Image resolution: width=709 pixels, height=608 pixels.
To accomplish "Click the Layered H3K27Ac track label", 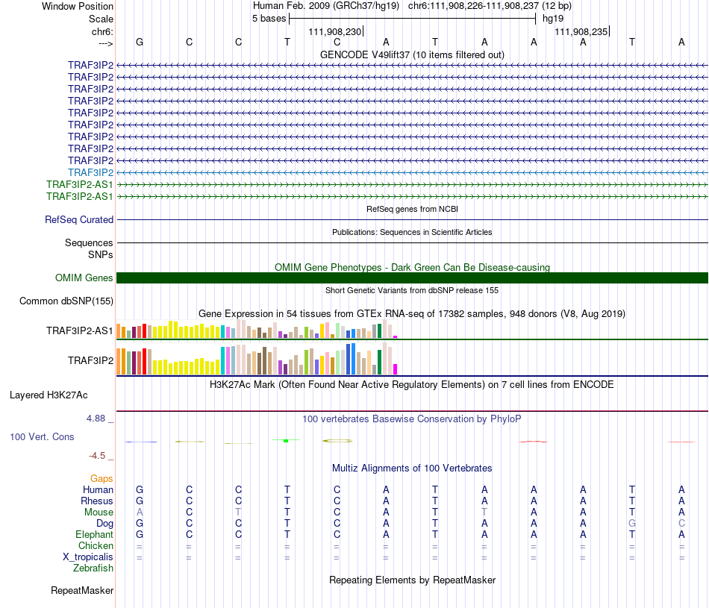I will point(49,395).
